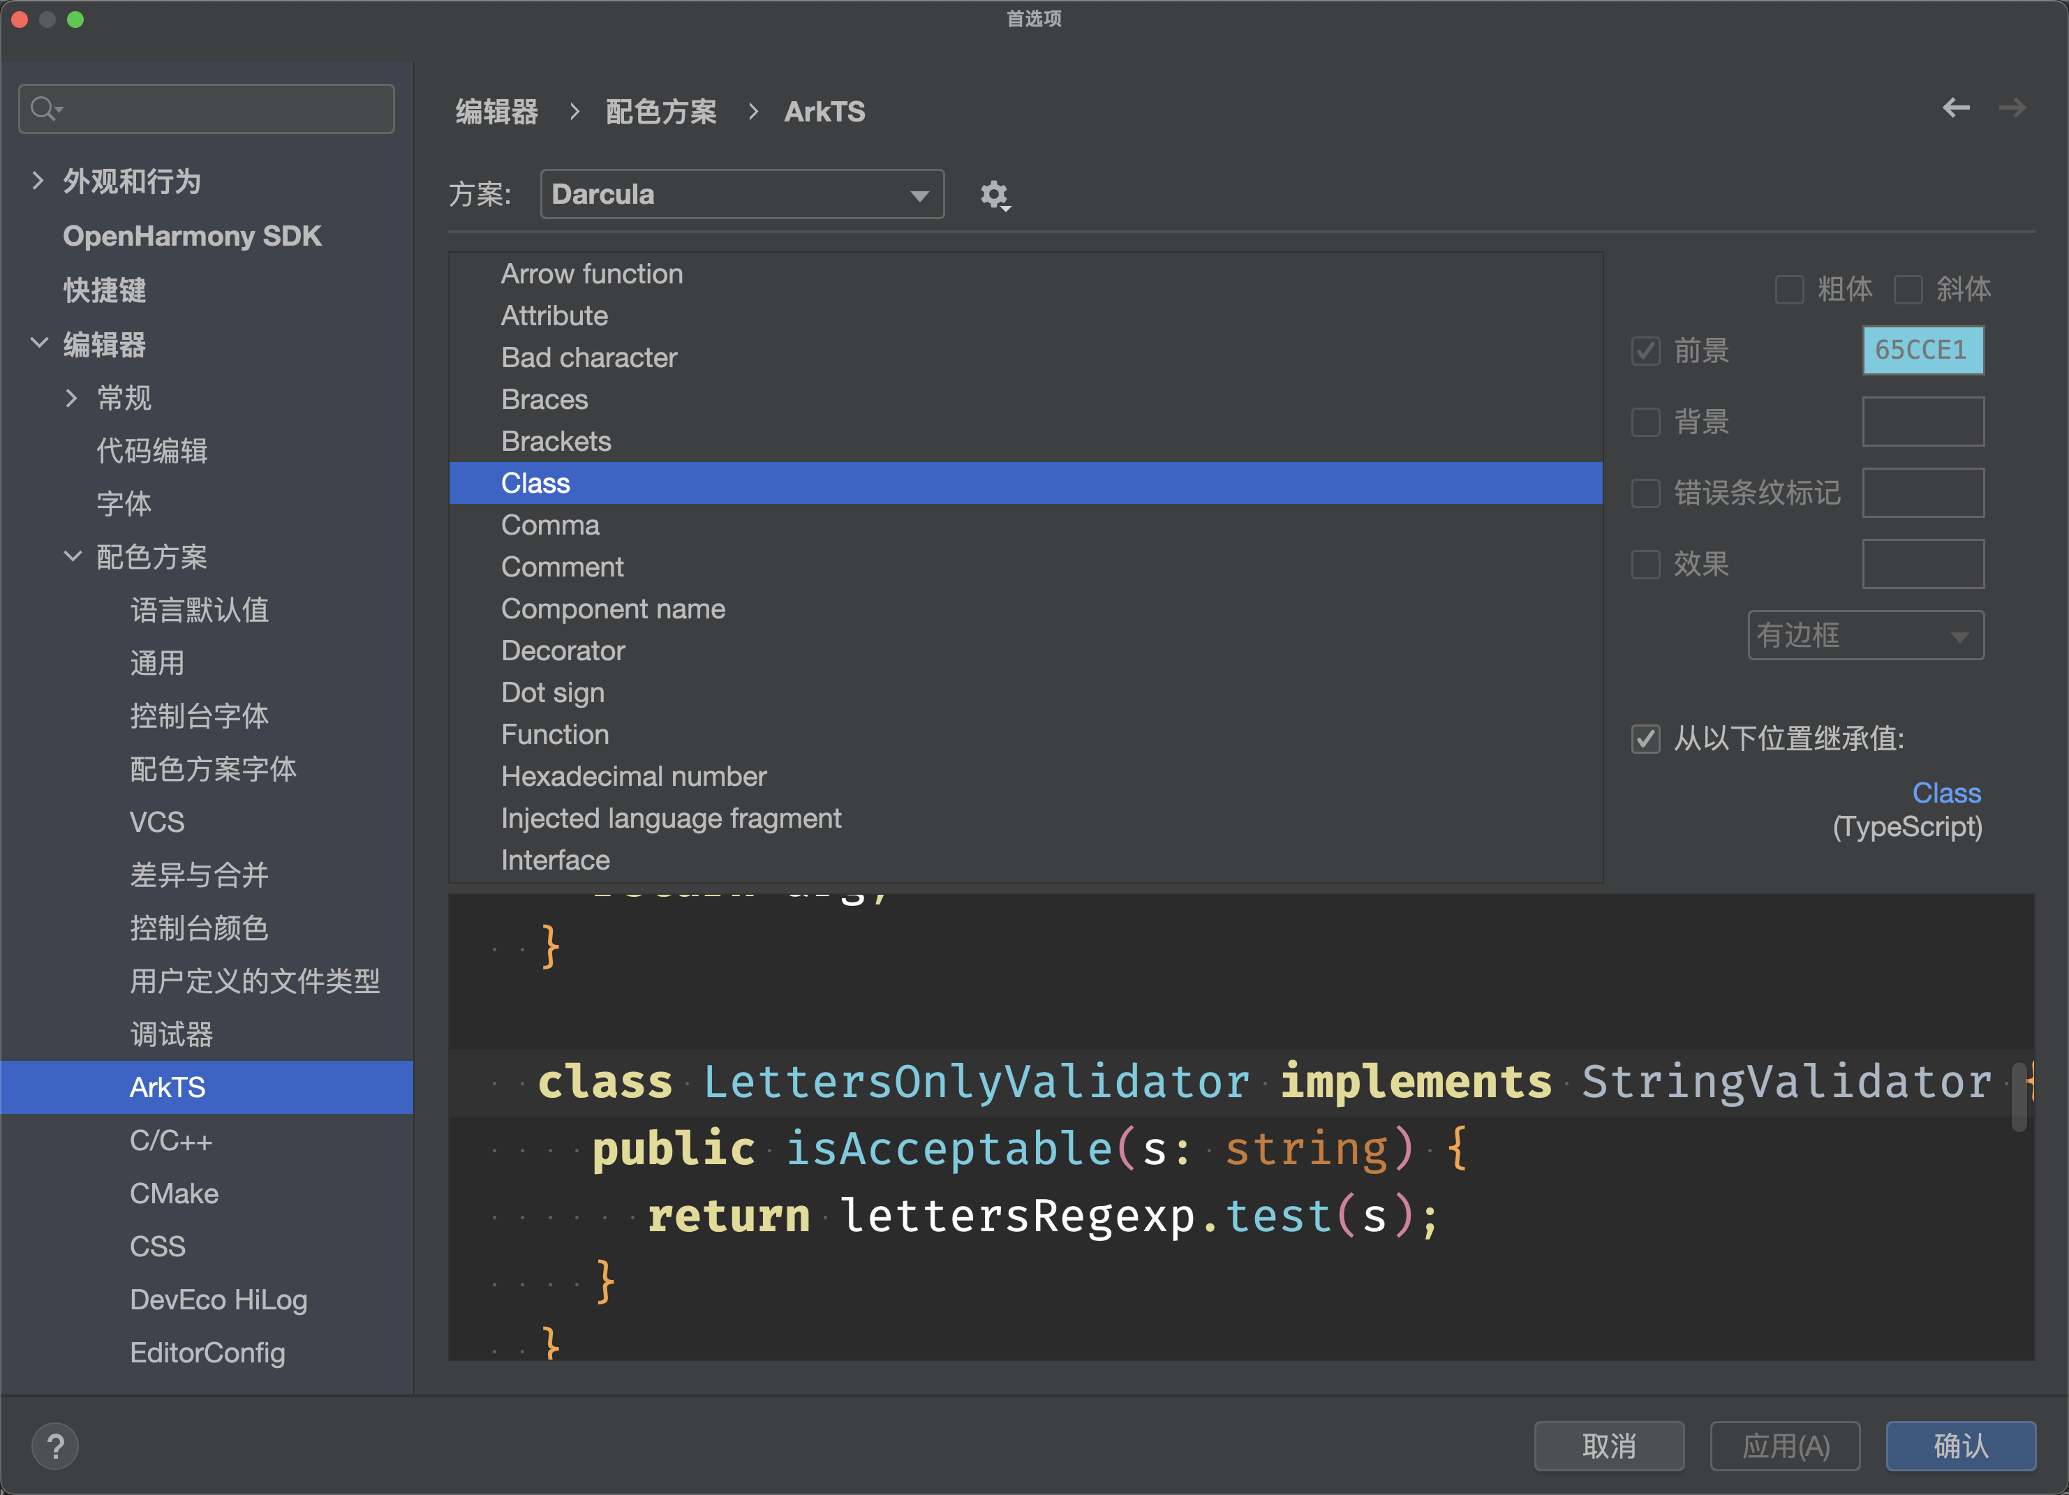The image size is (2069, 1495).
Task: Expand the 外观和行为 tree section
Action: point(38,181)
